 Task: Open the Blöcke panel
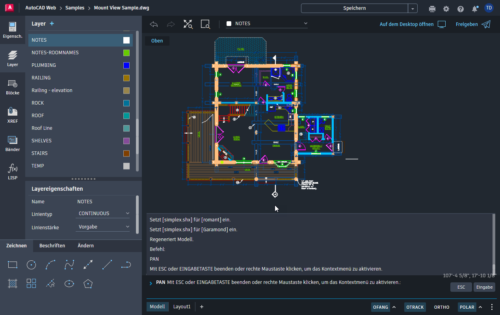pos(13,87)
